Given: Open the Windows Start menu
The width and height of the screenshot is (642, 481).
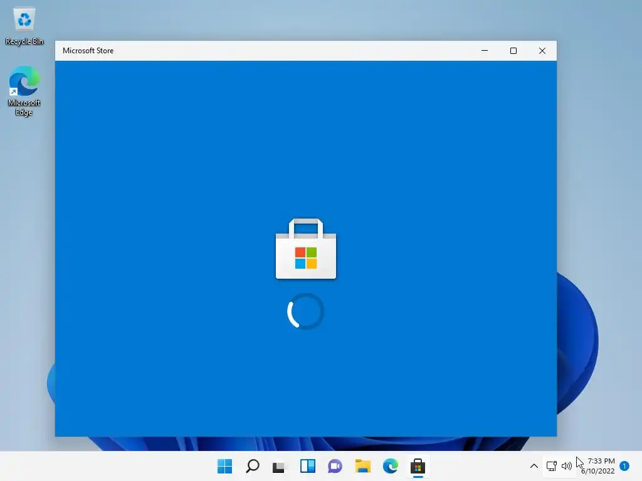Looking at the screenshot, I should [x=225, y=466].
